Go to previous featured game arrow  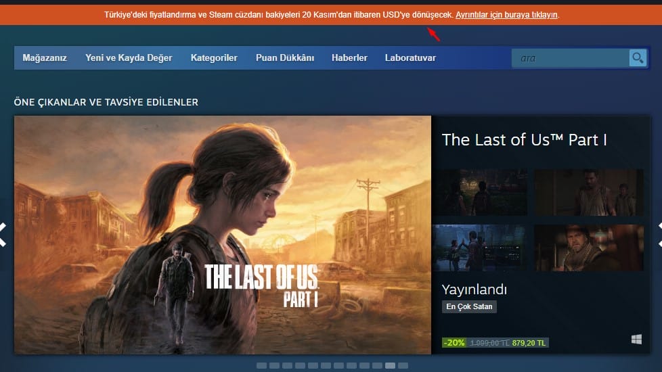(x=3, y=235)
